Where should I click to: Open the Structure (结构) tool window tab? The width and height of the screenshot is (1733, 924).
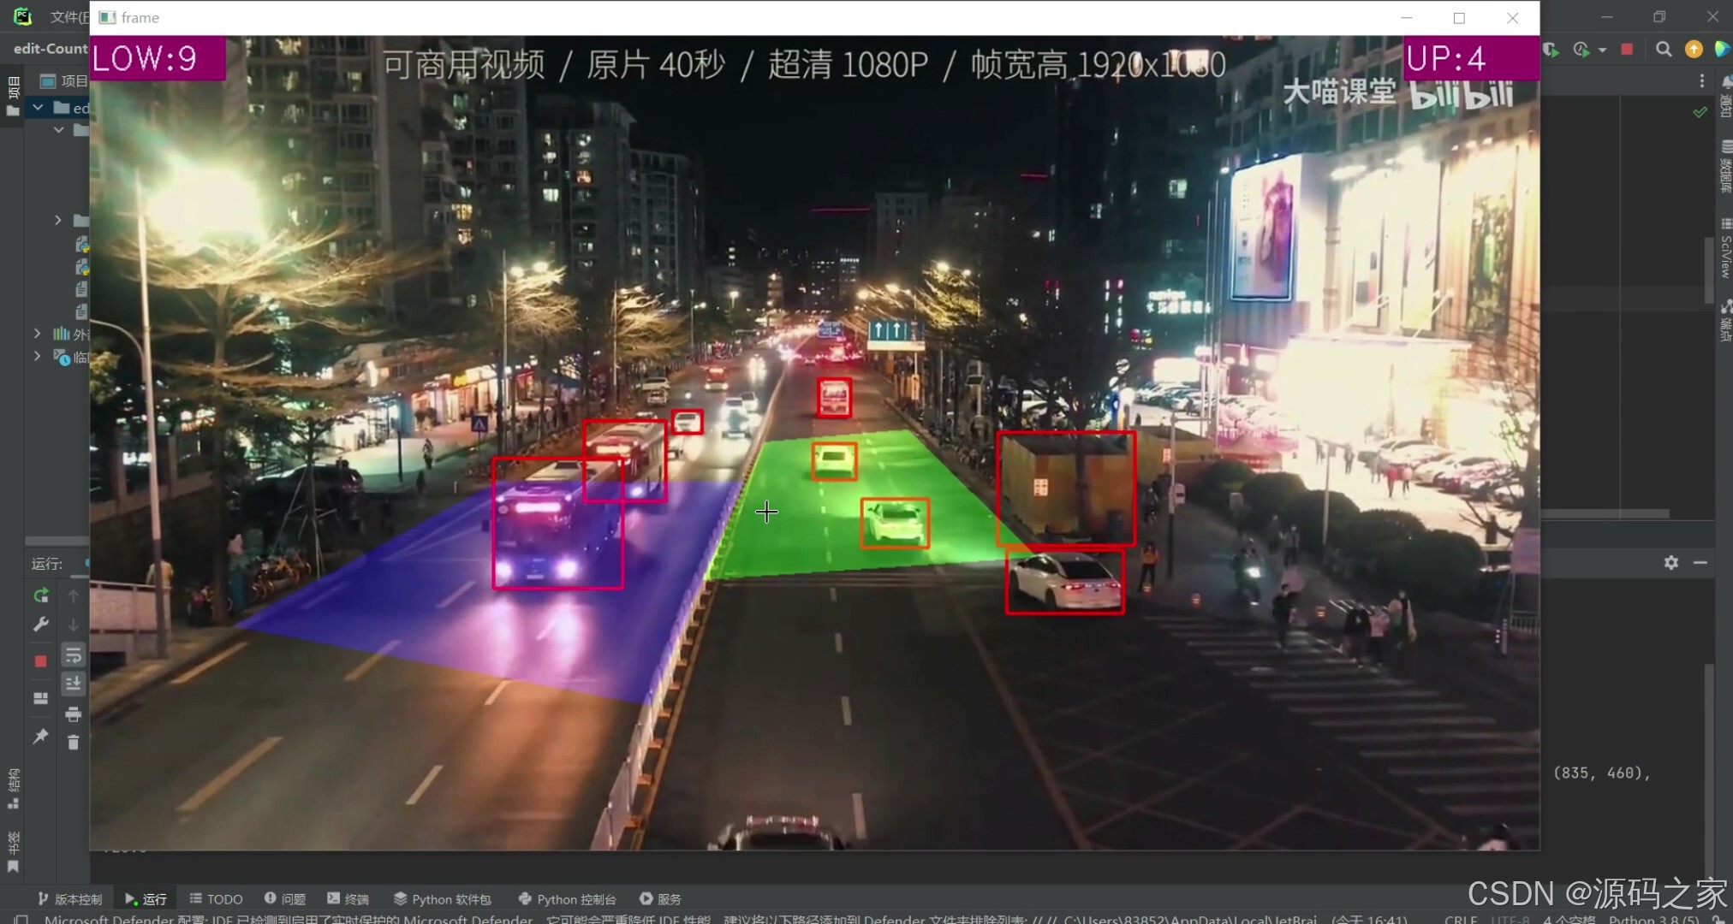click(x=13, y=789)
